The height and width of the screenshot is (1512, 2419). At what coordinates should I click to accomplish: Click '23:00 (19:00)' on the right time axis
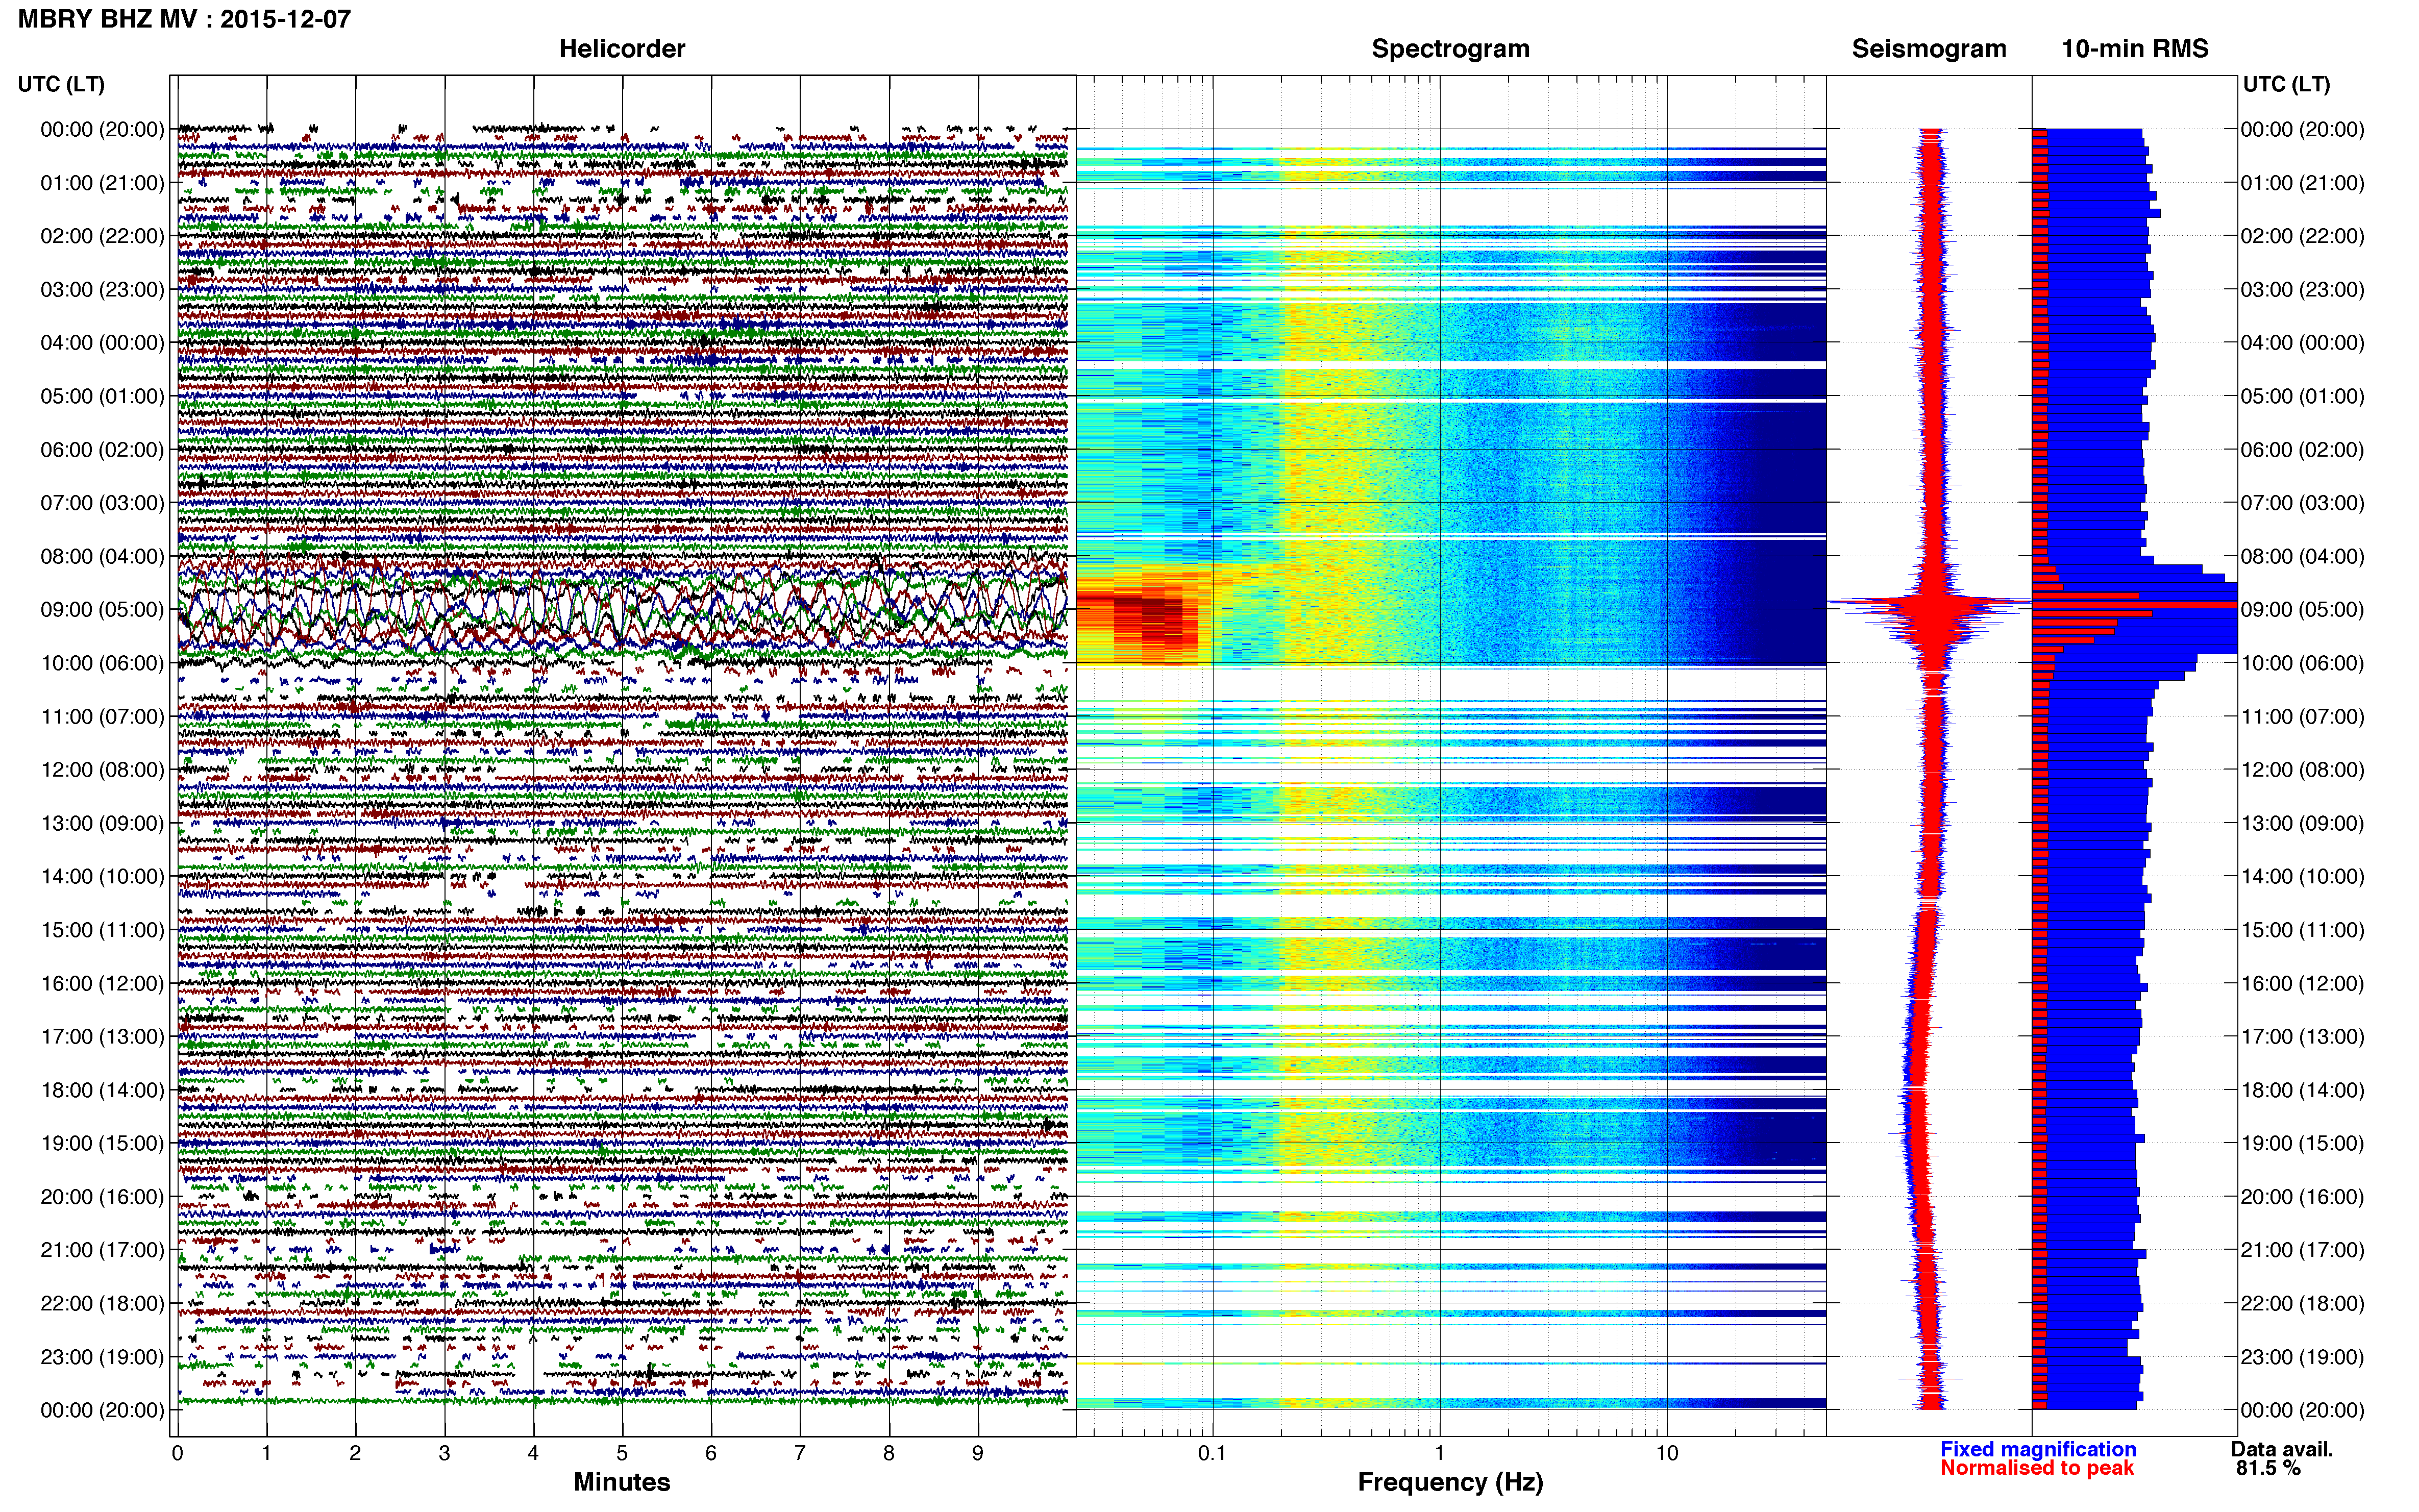coord(2303,1357)
